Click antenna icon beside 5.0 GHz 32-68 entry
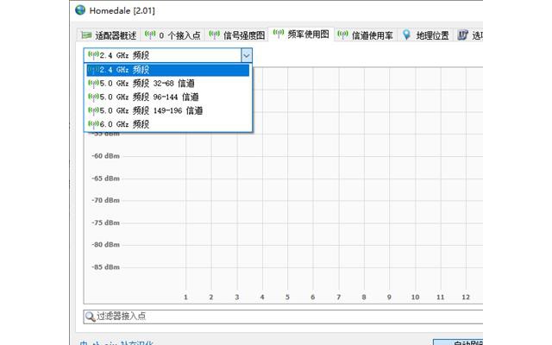552x345 pixels. (x=93, y=84)
